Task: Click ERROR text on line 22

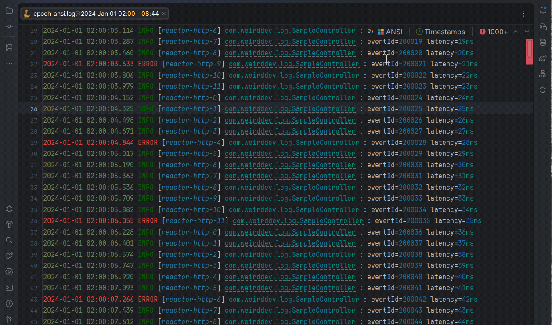Action: pyautogui.click(x=148, y=64)
